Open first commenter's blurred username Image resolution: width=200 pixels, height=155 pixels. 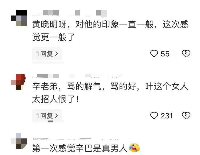click(70, 13)
